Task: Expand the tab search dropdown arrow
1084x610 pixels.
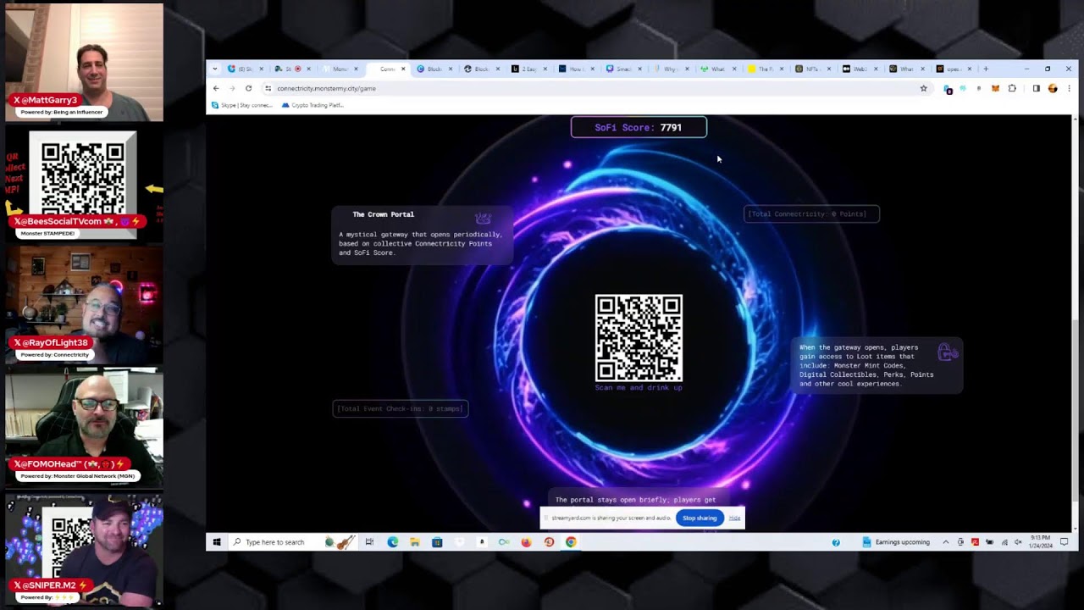Action: (215, 69)
